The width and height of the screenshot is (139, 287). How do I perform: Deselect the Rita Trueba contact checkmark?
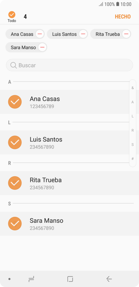(x=15, y=183)
